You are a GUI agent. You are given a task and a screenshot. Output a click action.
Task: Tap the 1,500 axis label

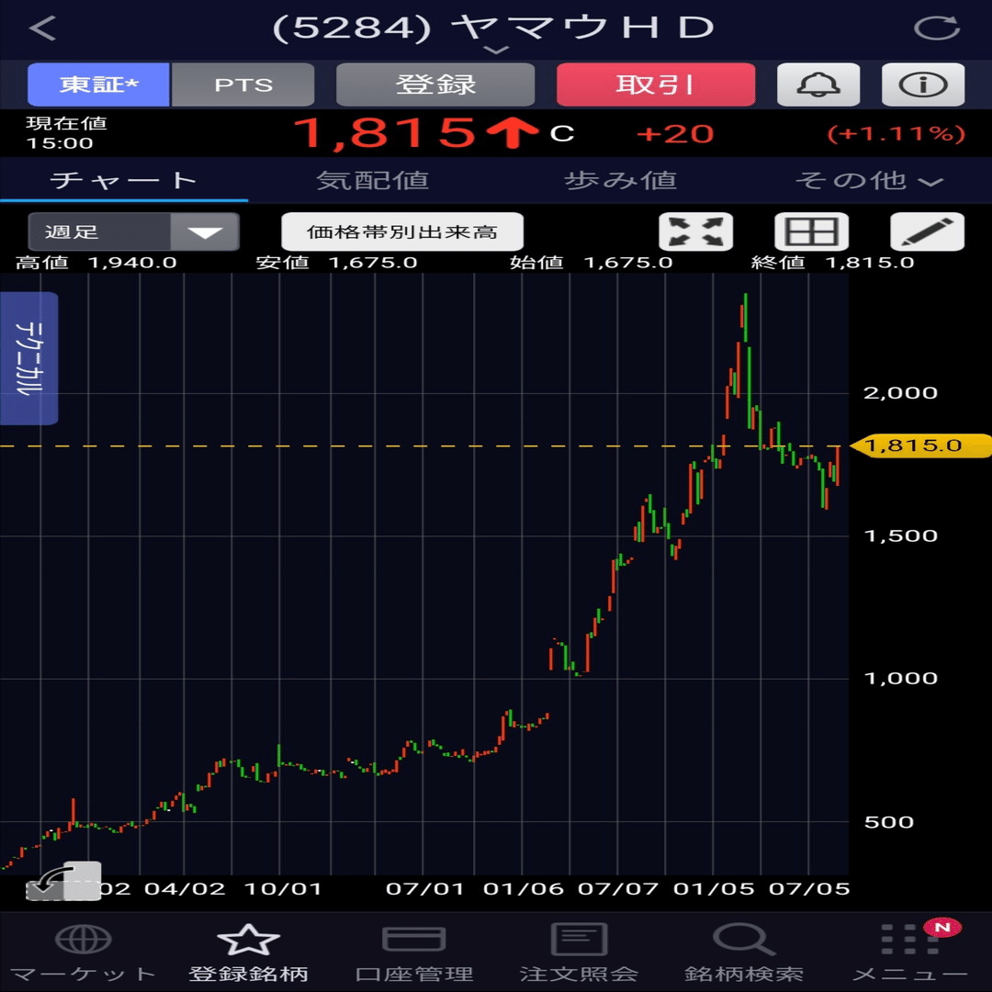[900, 535]
